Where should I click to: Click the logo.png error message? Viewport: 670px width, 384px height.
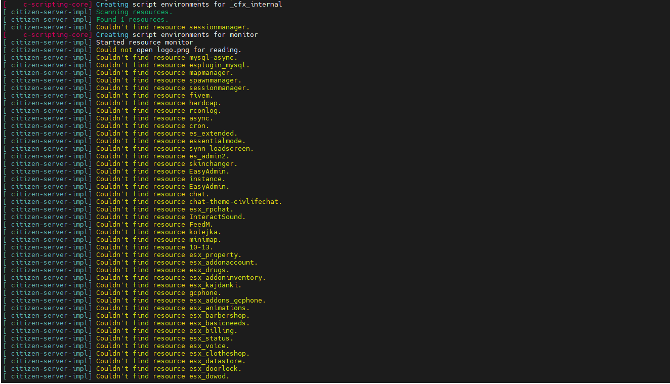pos(169,50)
